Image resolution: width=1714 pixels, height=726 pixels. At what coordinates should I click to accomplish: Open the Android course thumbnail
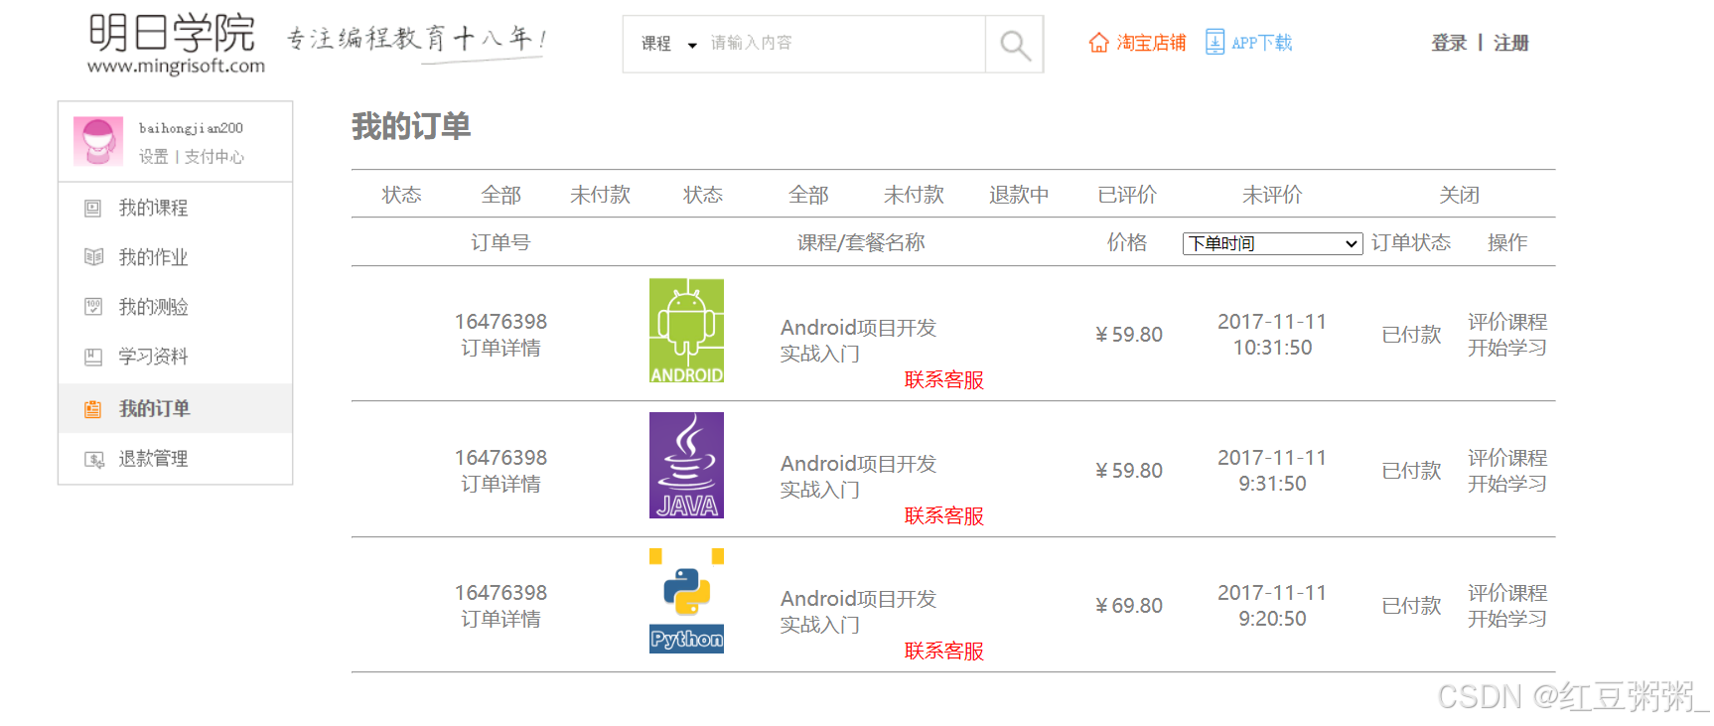[686, 331]
